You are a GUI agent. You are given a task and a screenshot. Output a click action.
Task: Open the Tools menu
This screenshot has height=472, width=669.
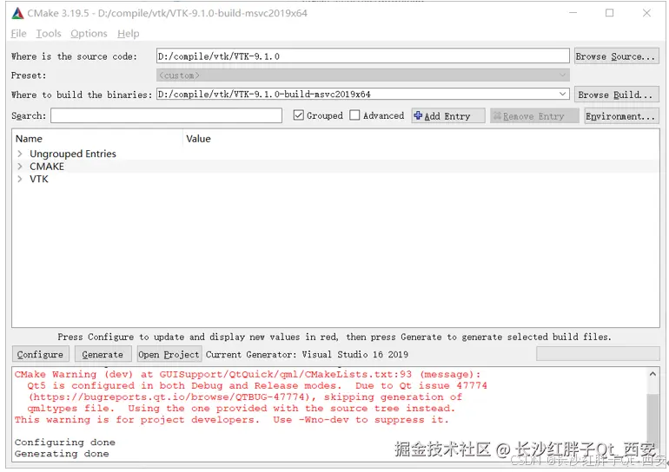[49, 34]
